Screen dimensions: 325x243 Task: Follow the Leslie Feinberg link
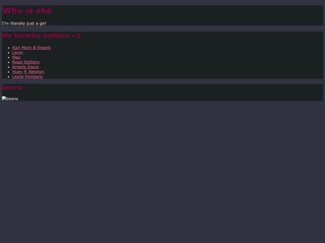click(x=27, y=76)
